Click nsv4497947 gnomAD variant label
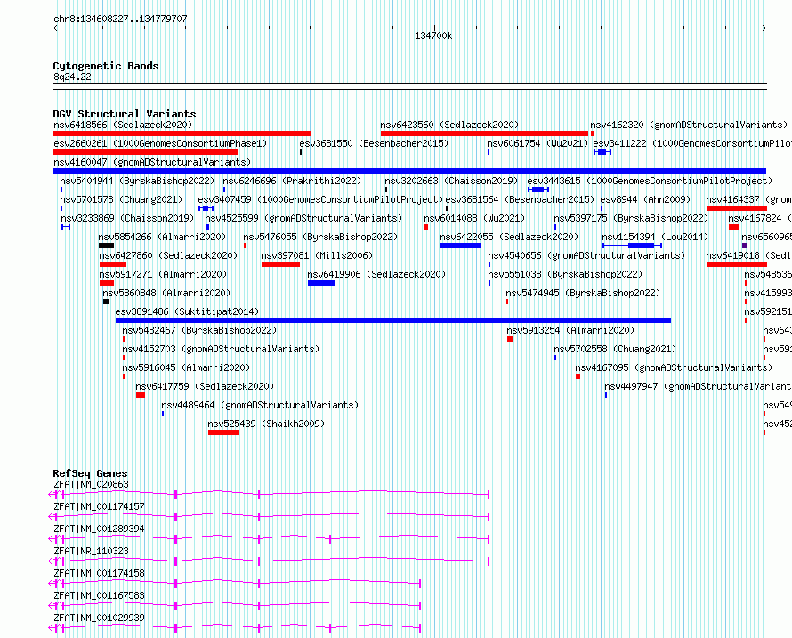792x638 pixels. [698, 386]
